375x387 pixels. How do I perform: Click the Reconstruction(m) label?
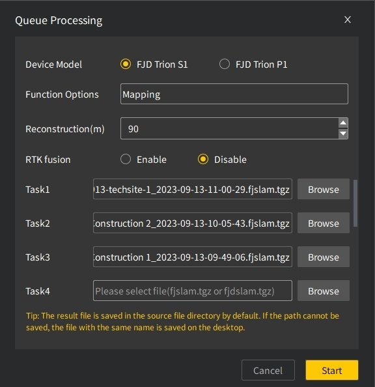pos(65,129)
